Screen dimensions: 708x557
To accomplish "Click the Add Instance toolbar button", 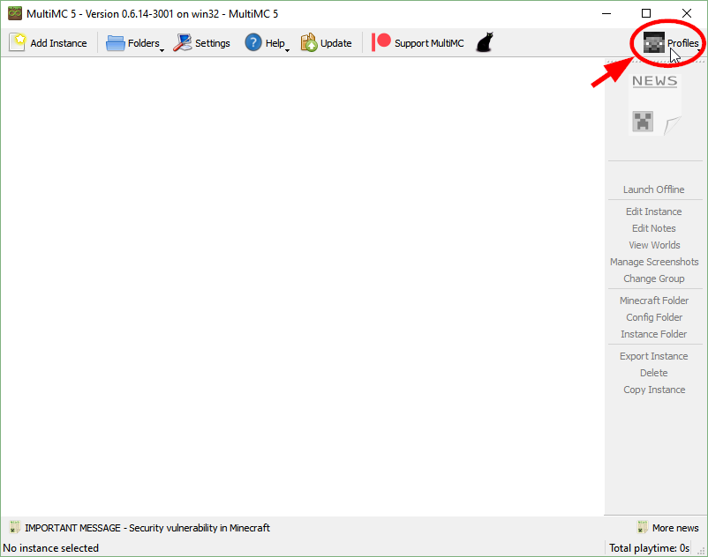I will tap(49, 43).
